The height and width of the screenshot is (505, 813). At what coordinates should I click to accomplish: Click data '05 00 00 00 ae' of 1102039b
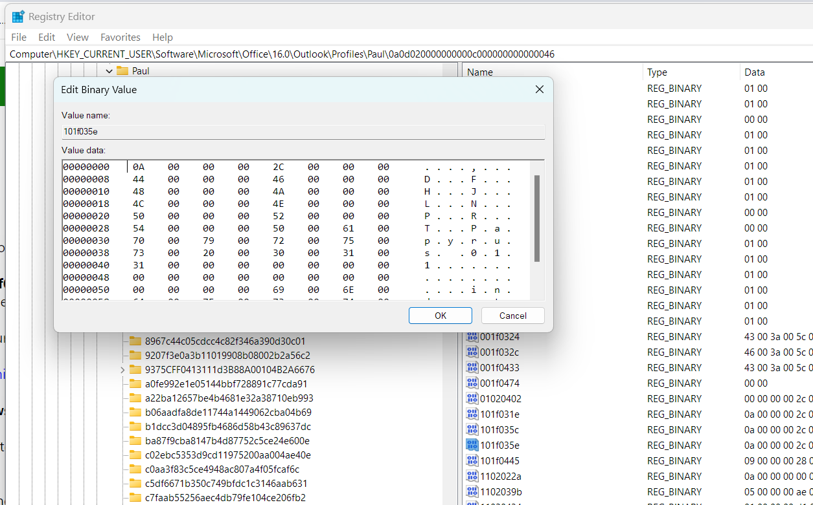[x=778, y=491]
